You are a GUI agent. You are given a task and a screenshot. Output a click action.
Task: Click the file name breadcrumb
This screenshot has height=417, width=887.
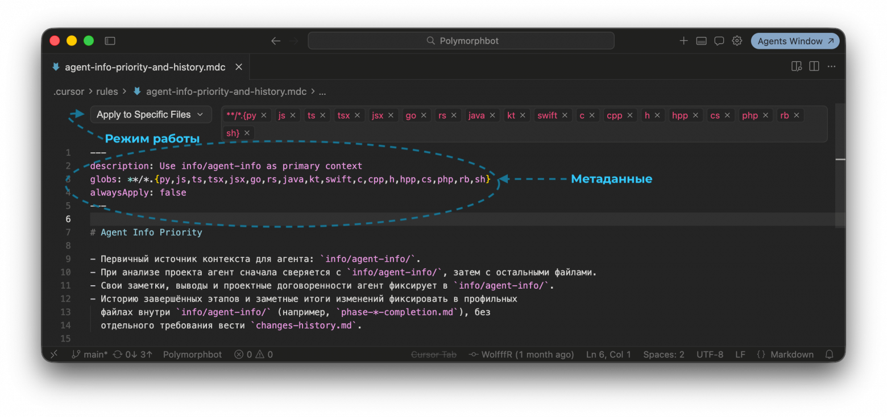[x=226, y=91]
